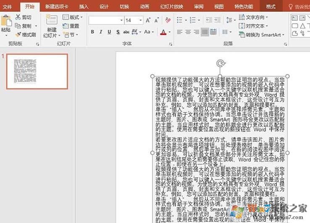This screenshot has width=310, height=223.
Task: Open font color picker arrow
Action: tap(170, 32)
